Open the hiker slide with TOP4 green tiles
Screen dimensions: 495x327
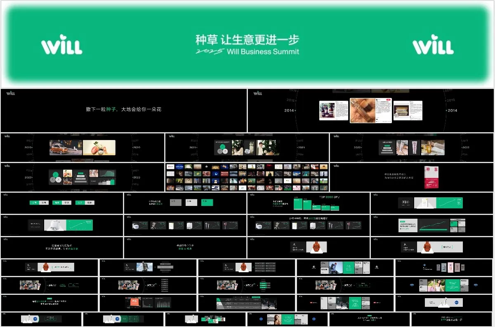(345, 267)
